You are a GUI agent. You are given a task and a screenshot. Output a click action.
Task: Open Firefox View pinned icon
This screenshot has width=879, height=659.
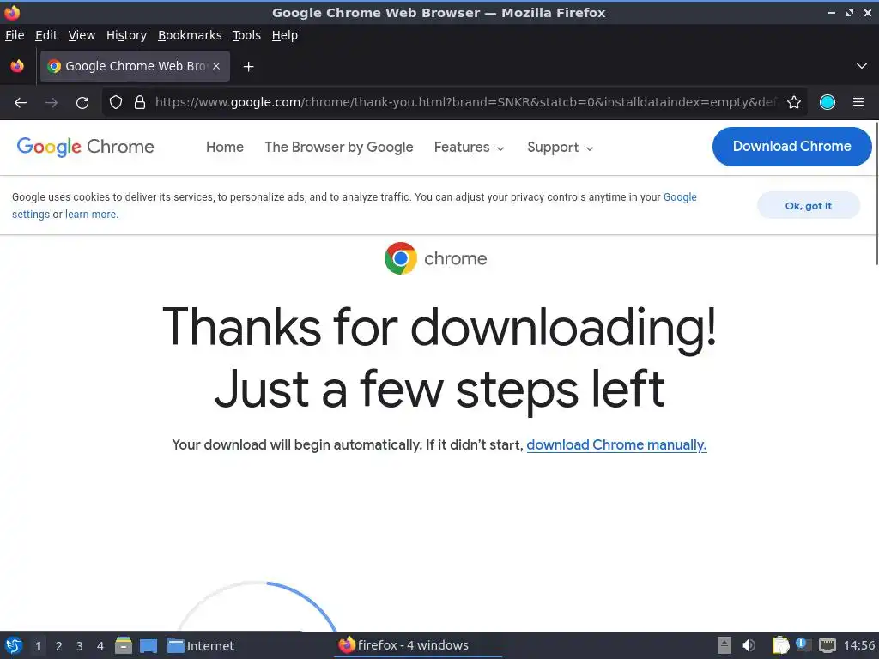pyautogui.click(x=17, y=66)
